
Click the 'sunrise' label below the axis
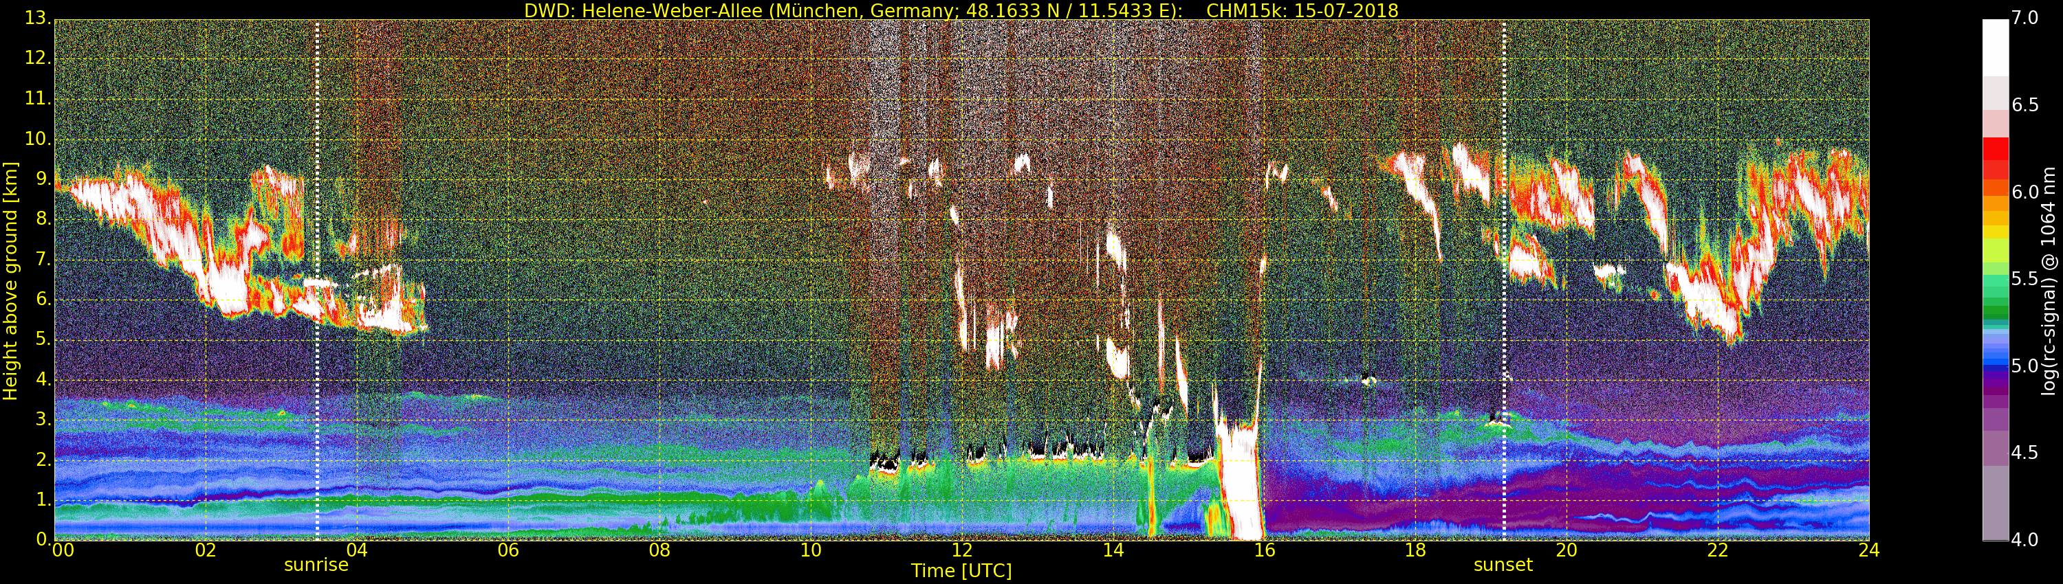coord(316,565)
